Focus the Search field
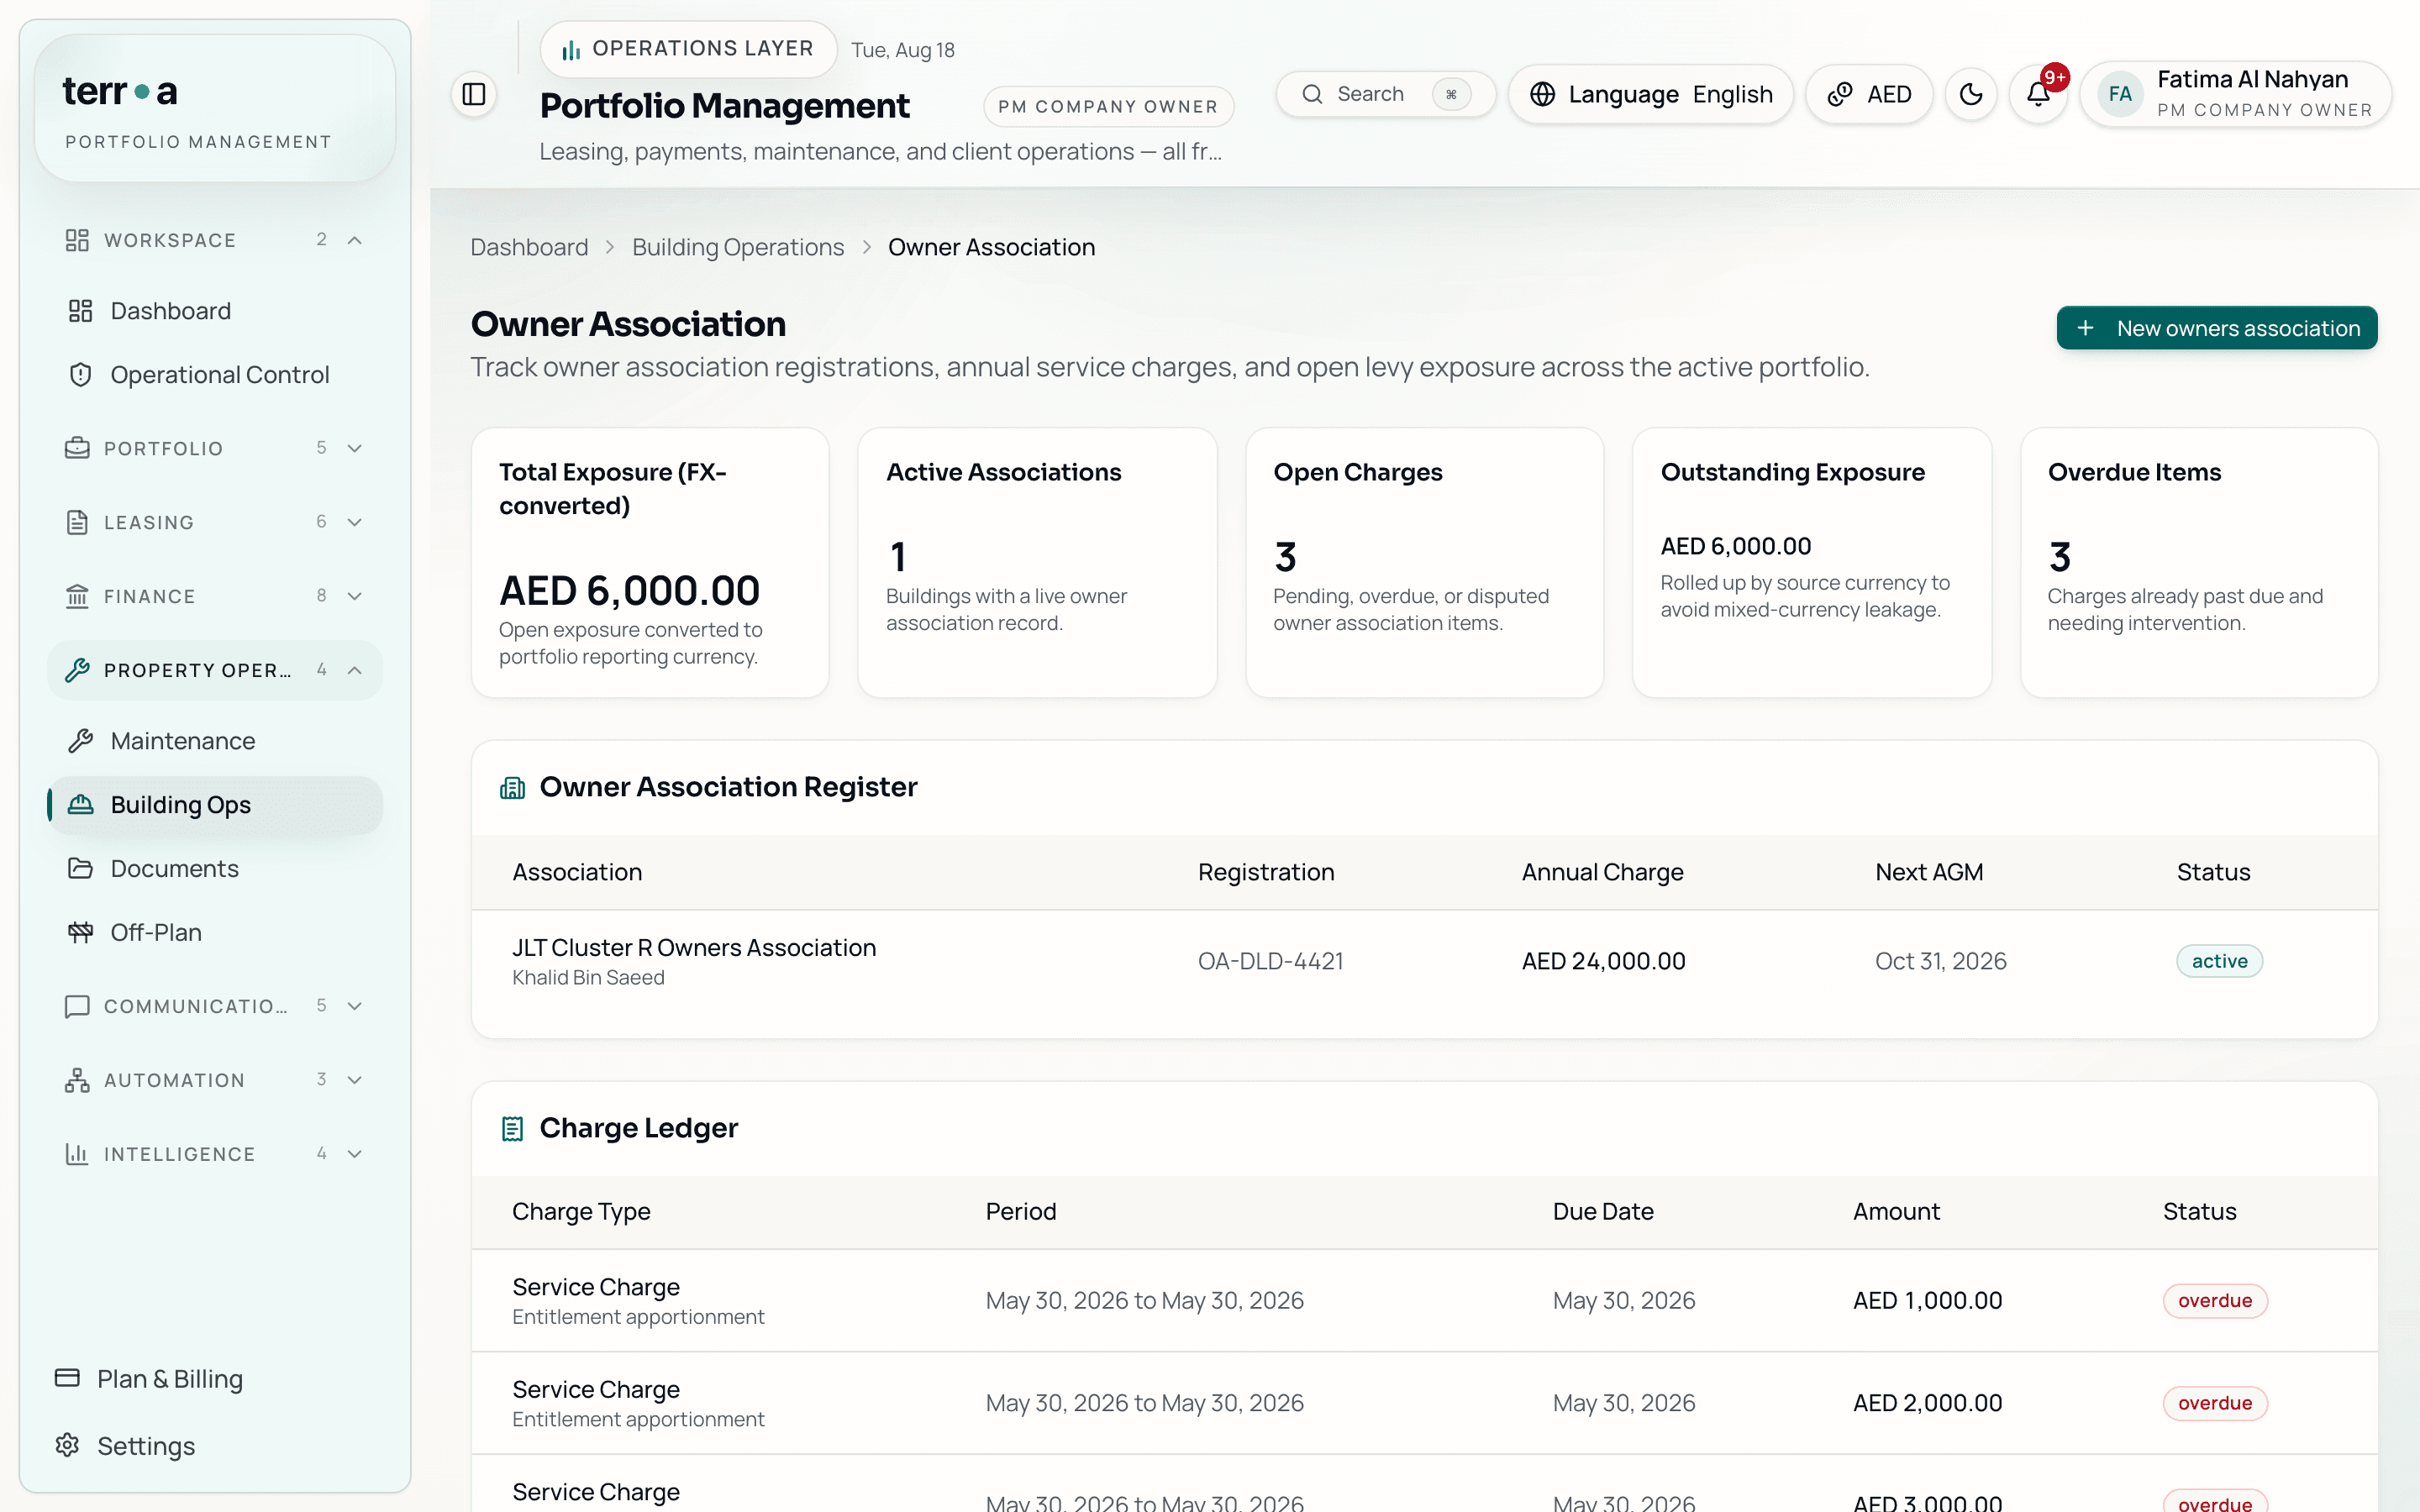 click(1386, 94)
